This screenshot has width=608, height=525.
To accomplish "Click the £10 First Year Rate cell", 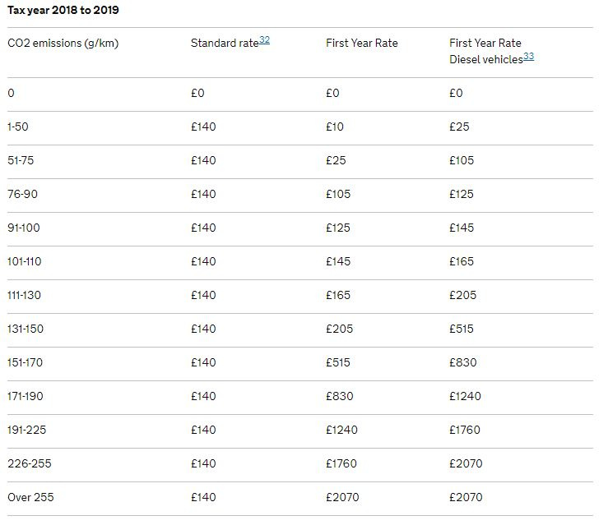I will [335, 127].
